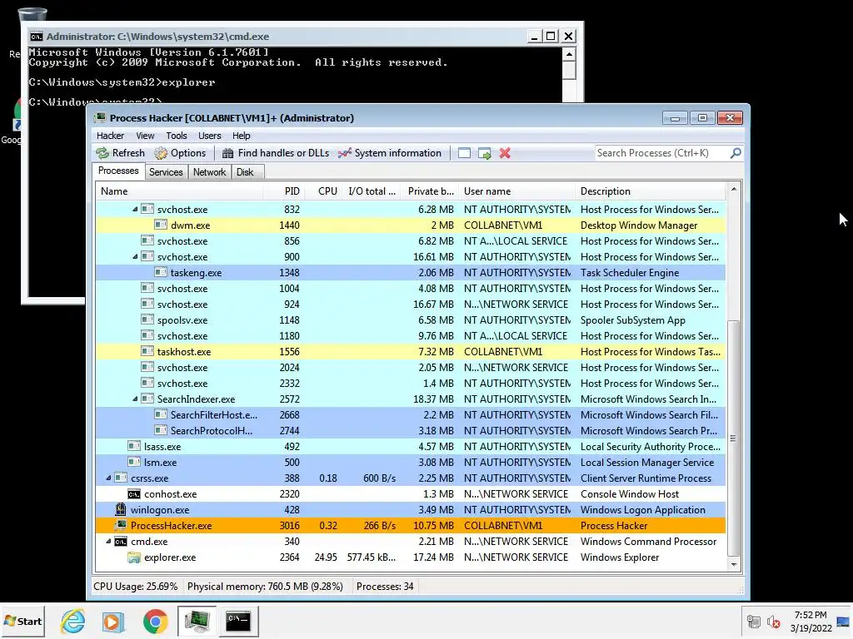This screenshot has width=853, height=639.
Task: Collapse csrss.exe tree node
Action: pos(108,478)
